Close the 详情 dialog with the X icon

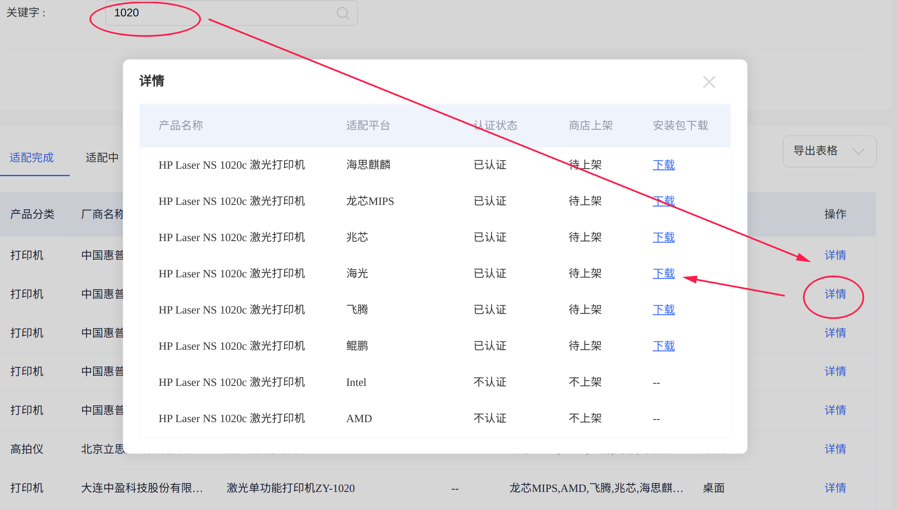coord(709,82)
